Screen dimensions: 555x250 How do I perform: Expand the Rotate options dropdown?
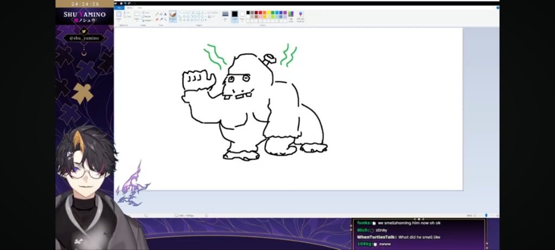click(x=148, y=20)
